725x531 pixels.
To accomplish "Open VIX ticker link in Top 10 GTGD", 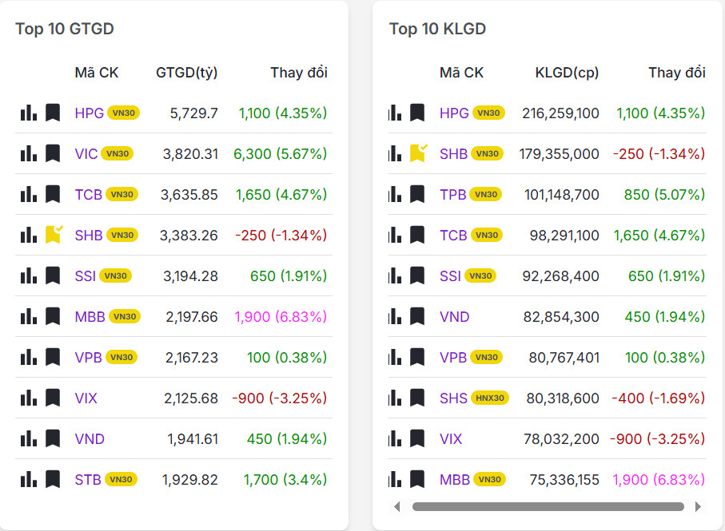I will [86, 398].
